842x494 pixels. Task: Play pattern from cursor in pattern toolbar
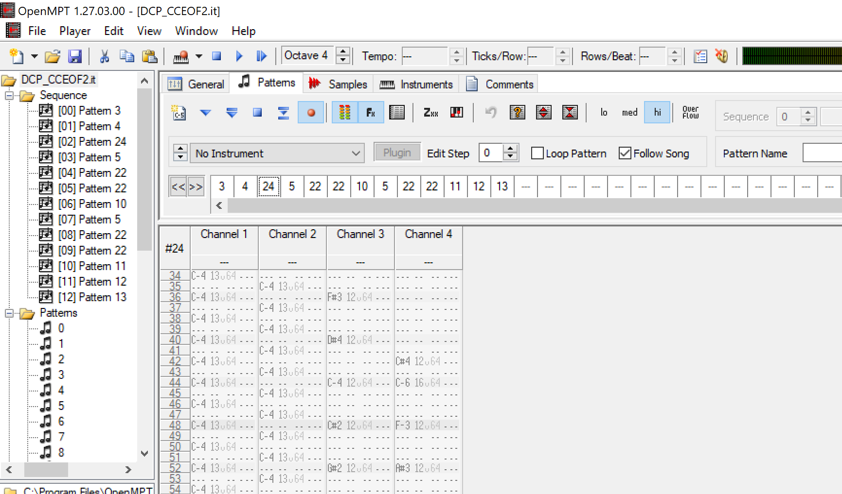[206, 113]
